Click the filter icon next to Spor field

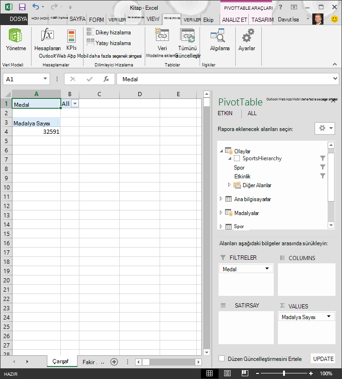323,167
